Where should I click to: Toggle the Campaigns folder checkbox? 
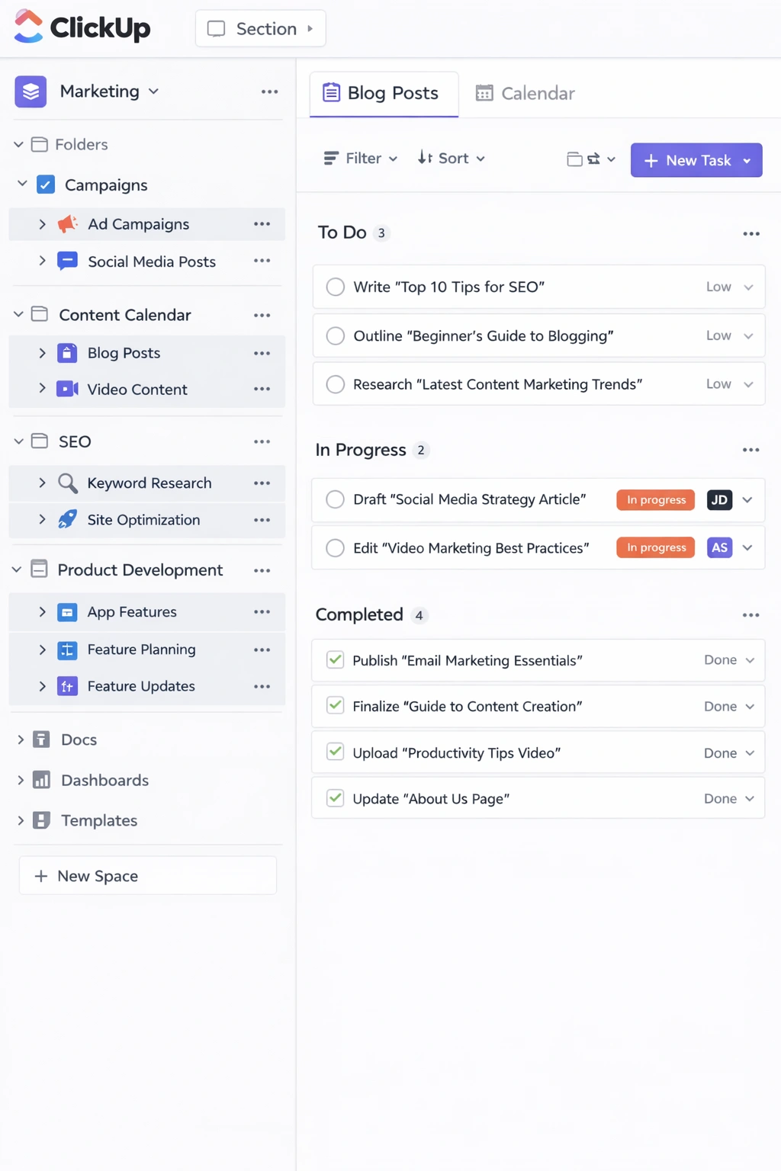(46, 185)
